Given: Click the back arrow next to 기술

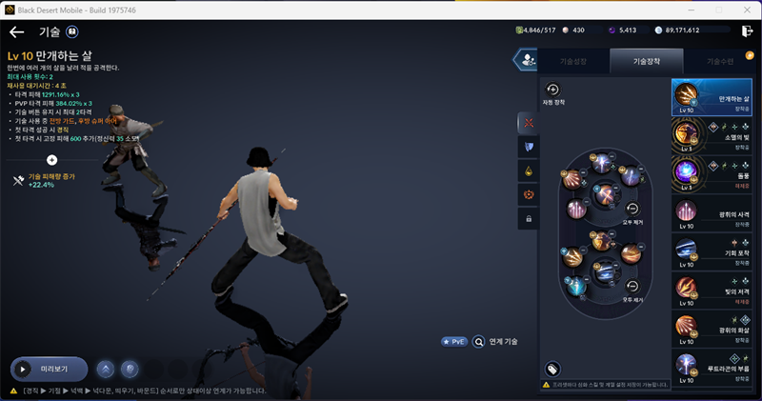Looking at the screenshot, I should coord(16,31).
